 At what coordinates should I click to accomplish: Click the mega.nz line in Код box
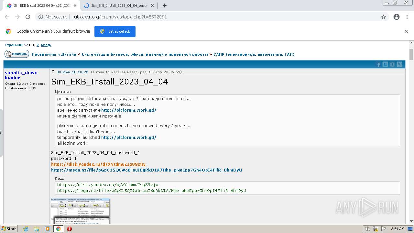point(152,191)
